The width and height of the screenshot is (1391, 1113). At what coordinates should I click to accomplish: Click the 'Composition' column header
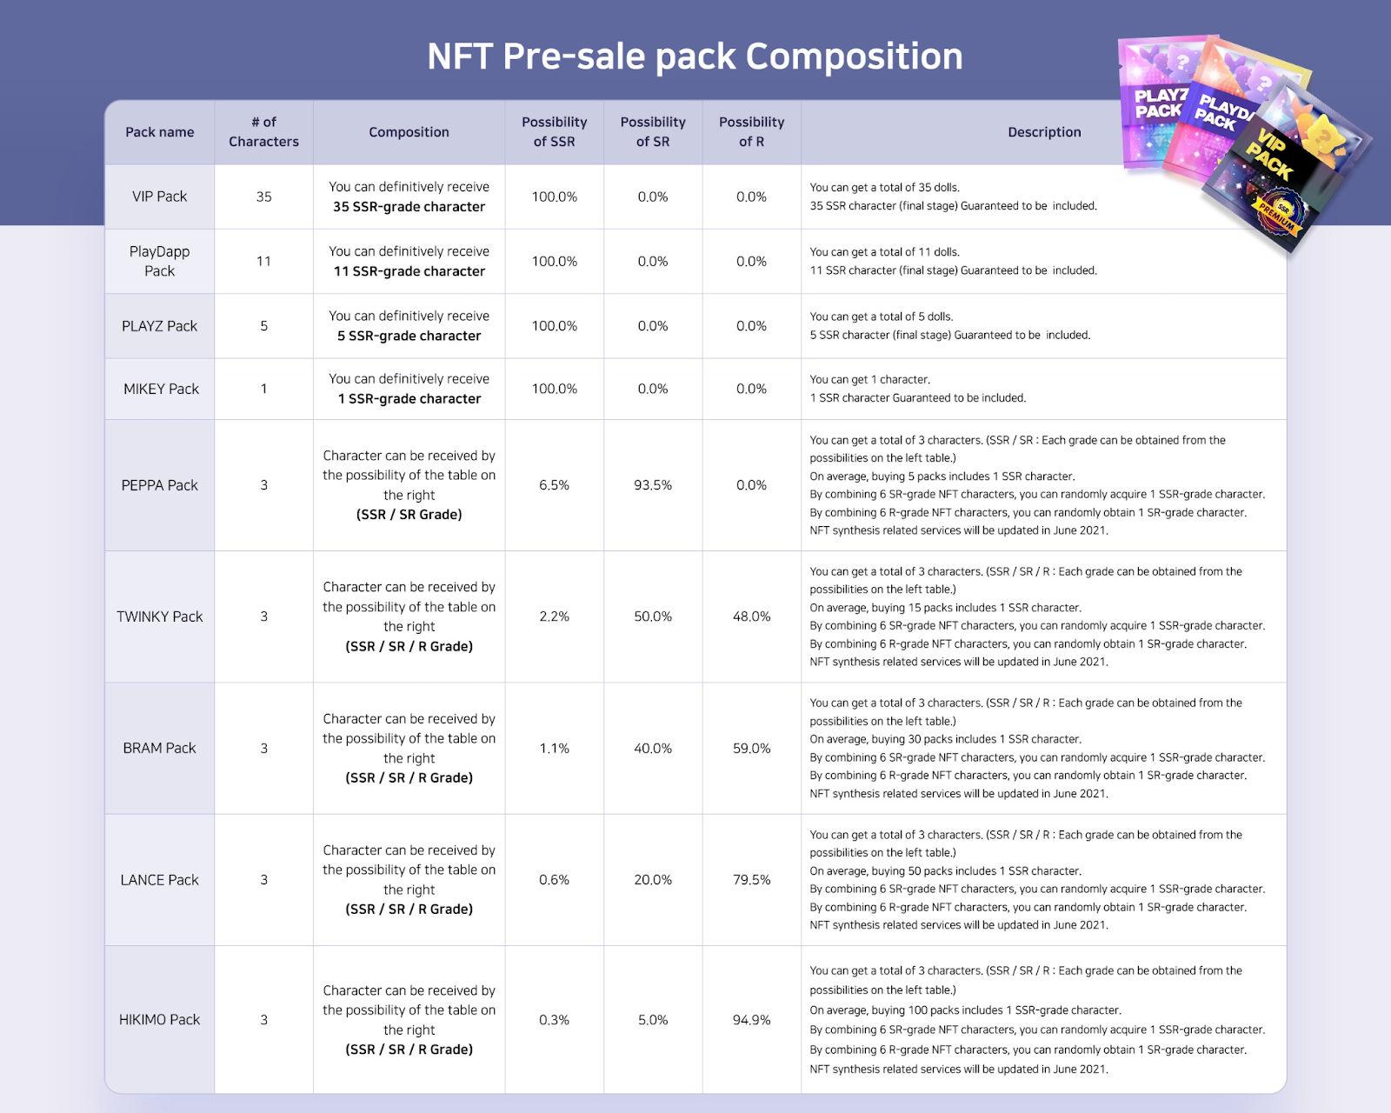coord(409,132)
